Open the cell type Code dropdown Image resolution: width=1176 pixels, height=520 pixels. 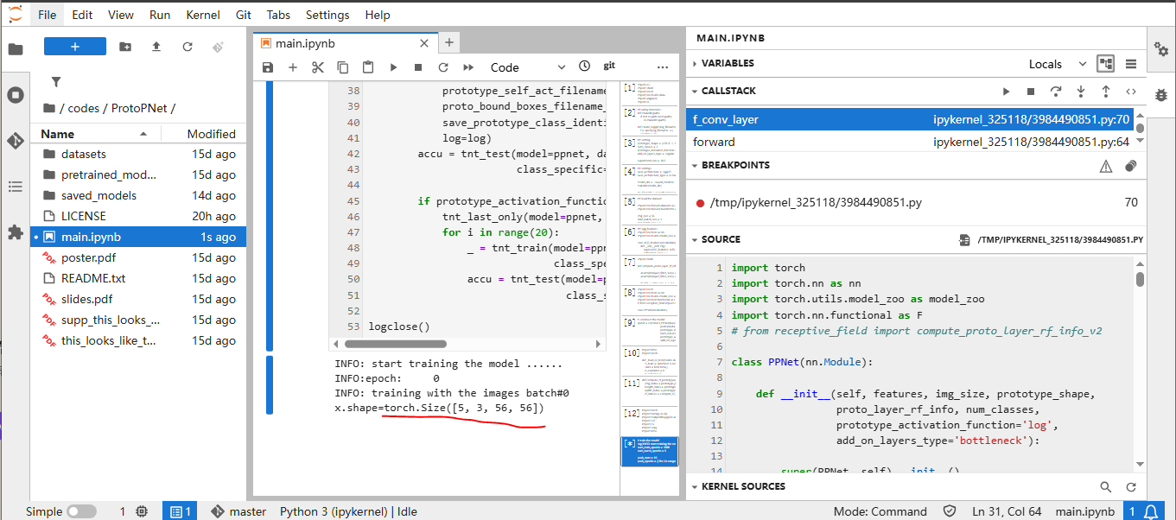pyautogui.click(x=527, y=67)
